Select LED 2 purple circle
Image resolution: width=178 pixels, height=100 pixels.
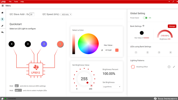[44, 44]
